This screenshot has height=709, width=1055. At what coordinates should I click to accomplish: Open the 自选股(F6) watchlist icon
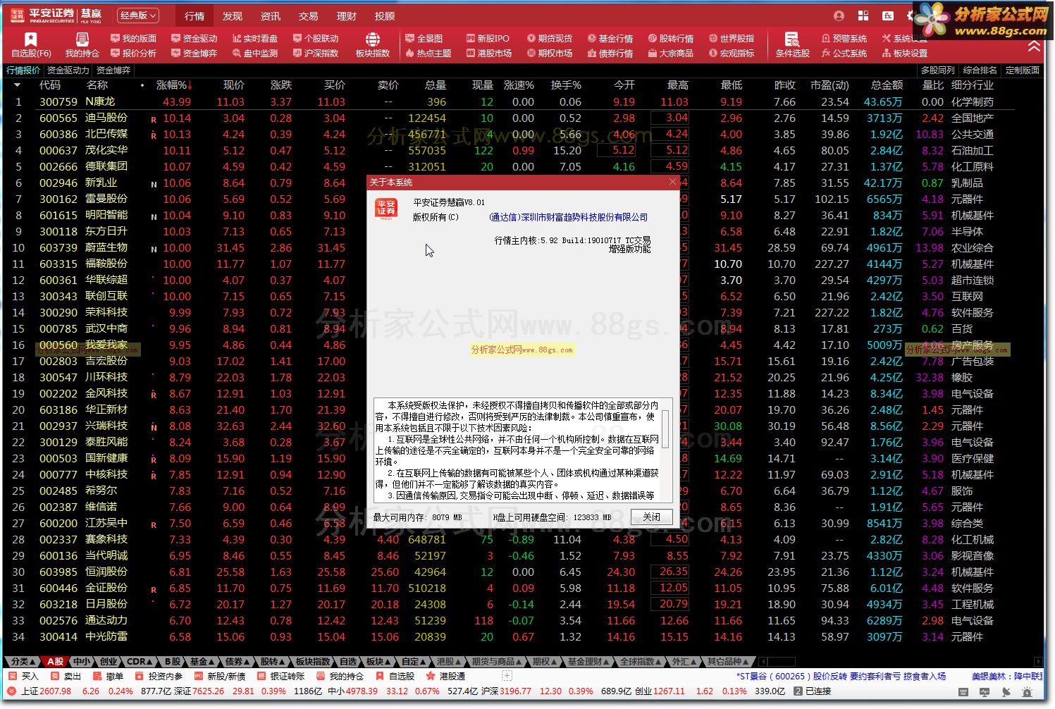(x=31, y=45)
